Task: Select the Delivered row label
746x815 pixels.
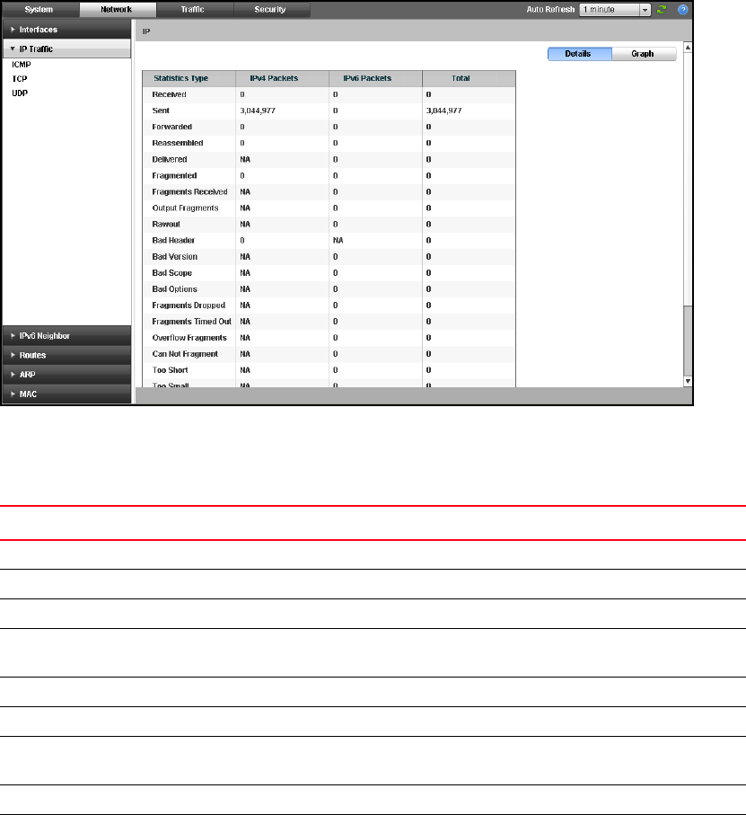Action: (x=170, y=160)
